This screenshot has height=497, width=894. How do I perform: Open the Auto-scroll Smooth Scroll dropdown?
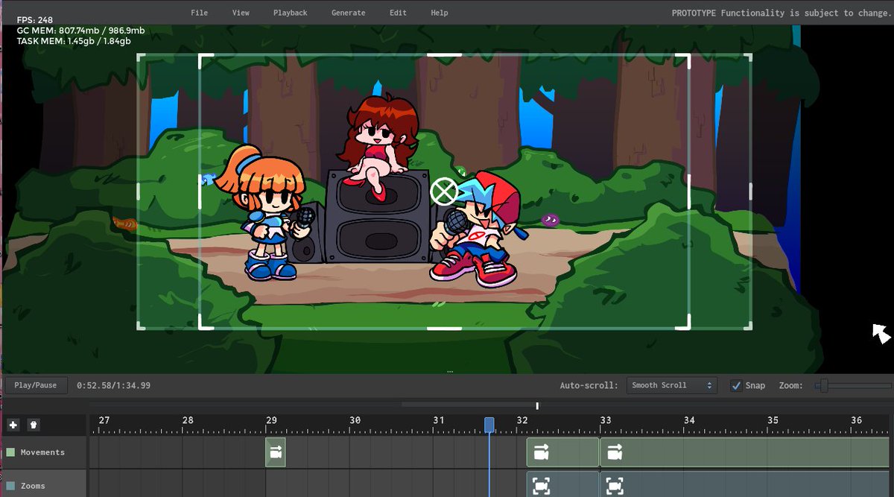[x=672, y=385]
